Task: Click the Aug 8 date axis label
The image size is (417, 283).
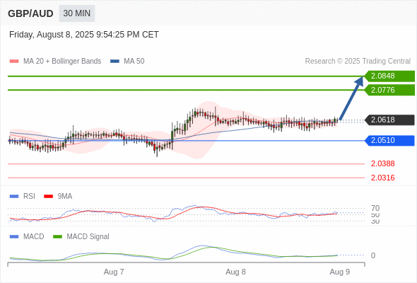Action: tap(235, 272)
